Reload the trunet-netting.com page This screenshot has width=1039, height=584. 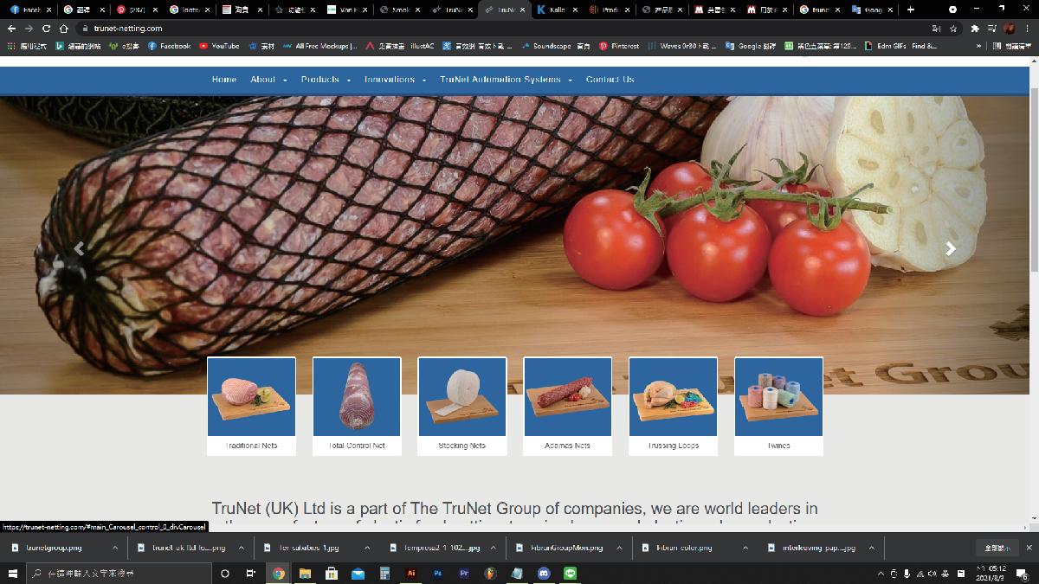[46, 29]
